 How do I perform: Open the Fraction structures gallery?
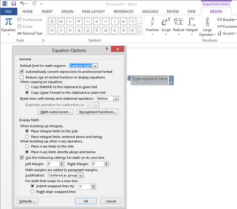(152, 26)
